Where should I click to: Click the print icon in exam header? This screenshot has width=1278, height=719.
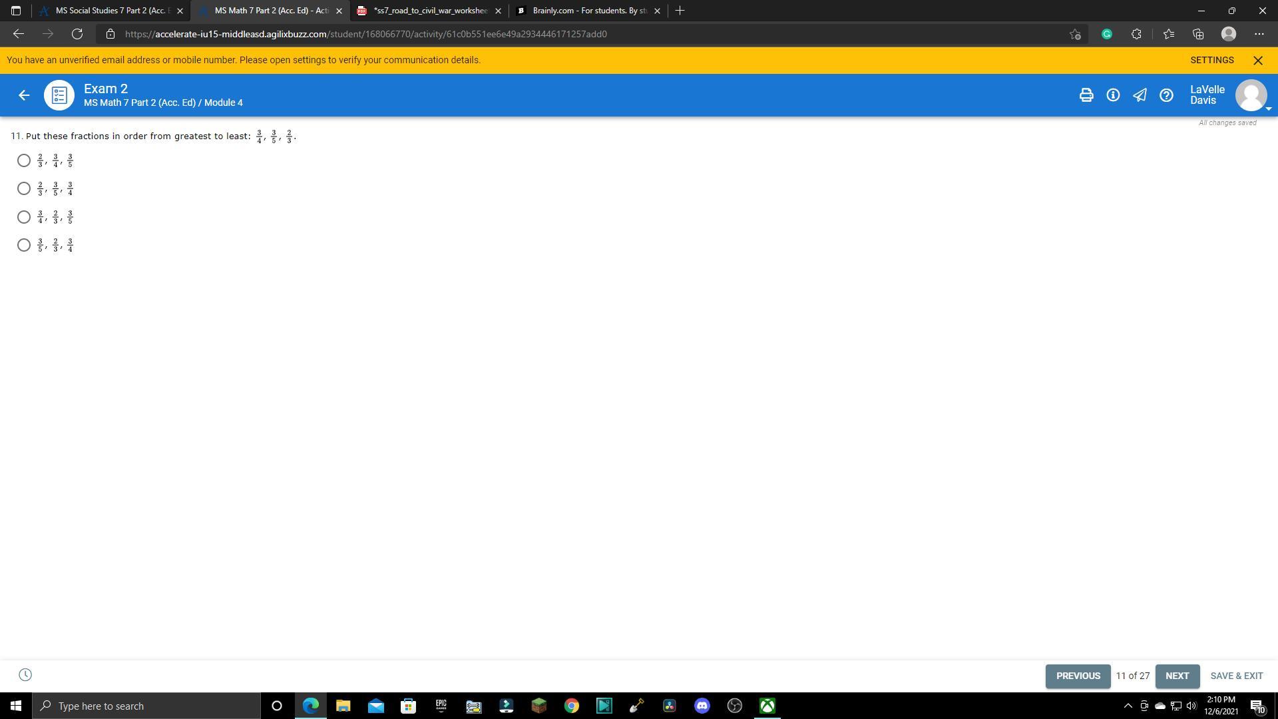click(1086, 95)
